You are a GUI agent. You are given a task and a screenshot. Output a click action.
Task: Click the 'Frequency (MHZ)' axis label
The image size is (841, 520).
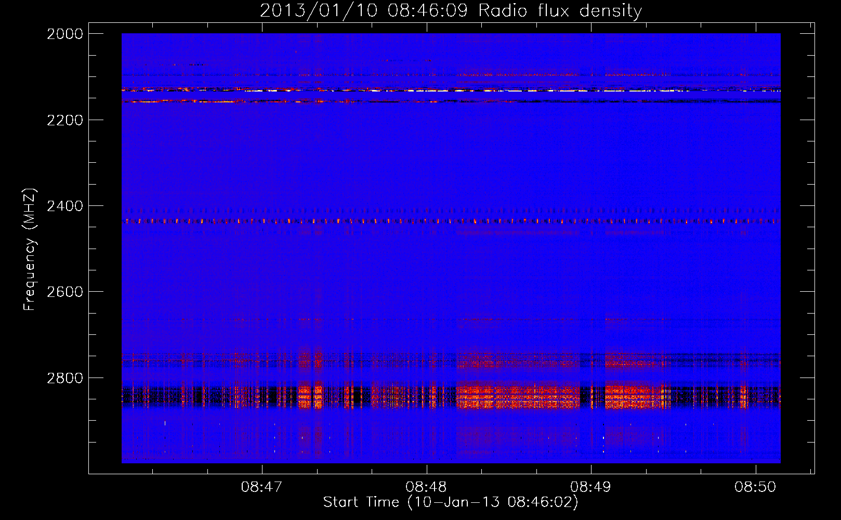point(30,250)
